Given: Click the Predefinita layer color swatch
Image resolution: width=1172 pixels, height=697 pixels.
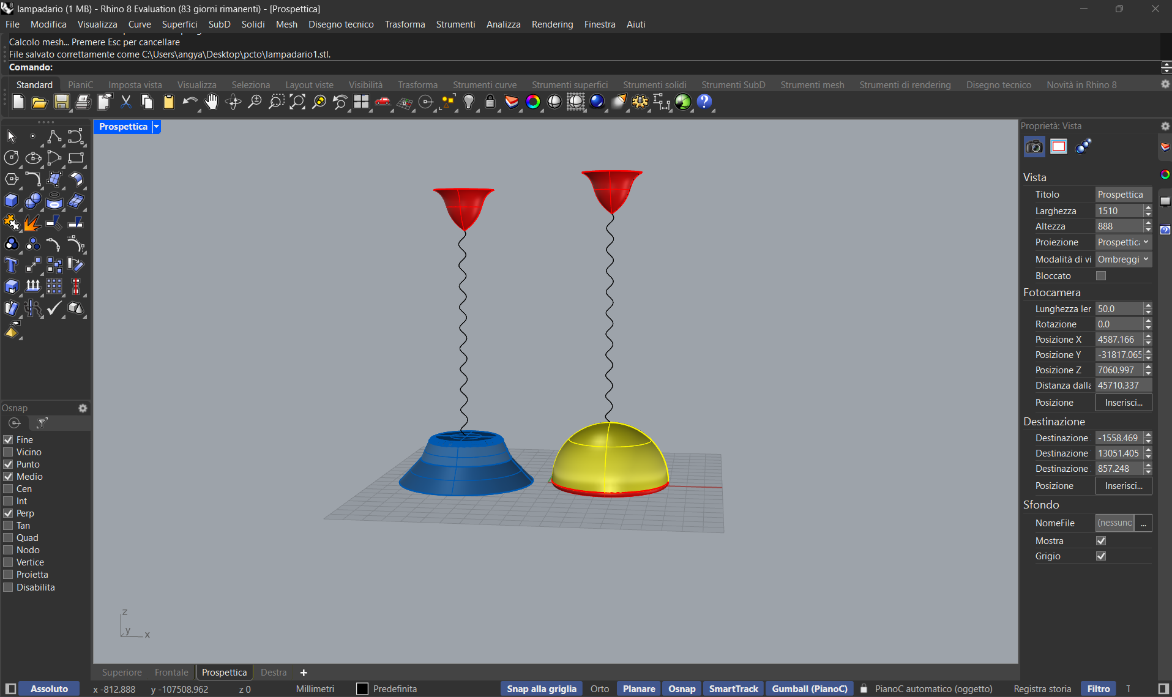Looking at the screenshot, I should (x=362, y=689).
